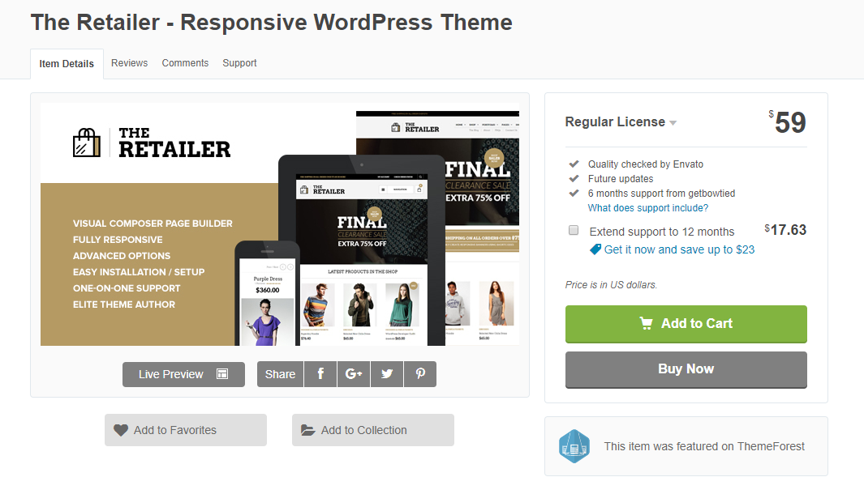Follow the 'Get it now and save up to $23' link
864x477 pixels.
tap(679, 249)
